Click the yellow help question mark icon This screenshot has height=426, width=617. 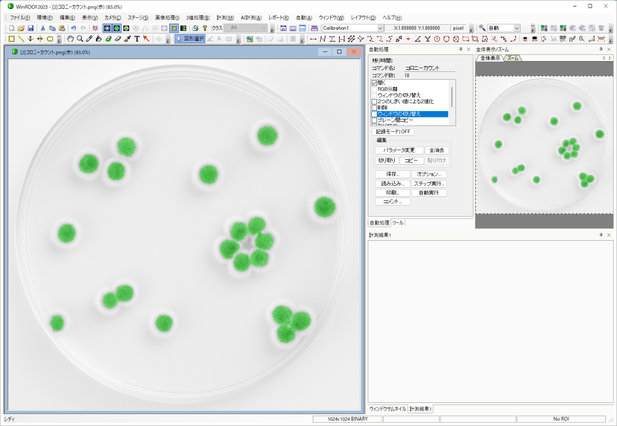point(205,28)
